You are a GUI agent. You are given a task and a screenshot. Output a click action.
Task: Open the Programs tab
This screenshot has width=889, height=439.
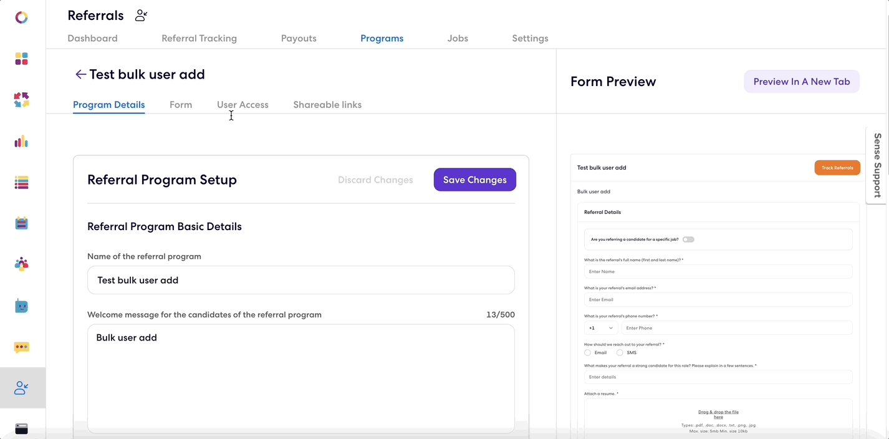(382, 38)
